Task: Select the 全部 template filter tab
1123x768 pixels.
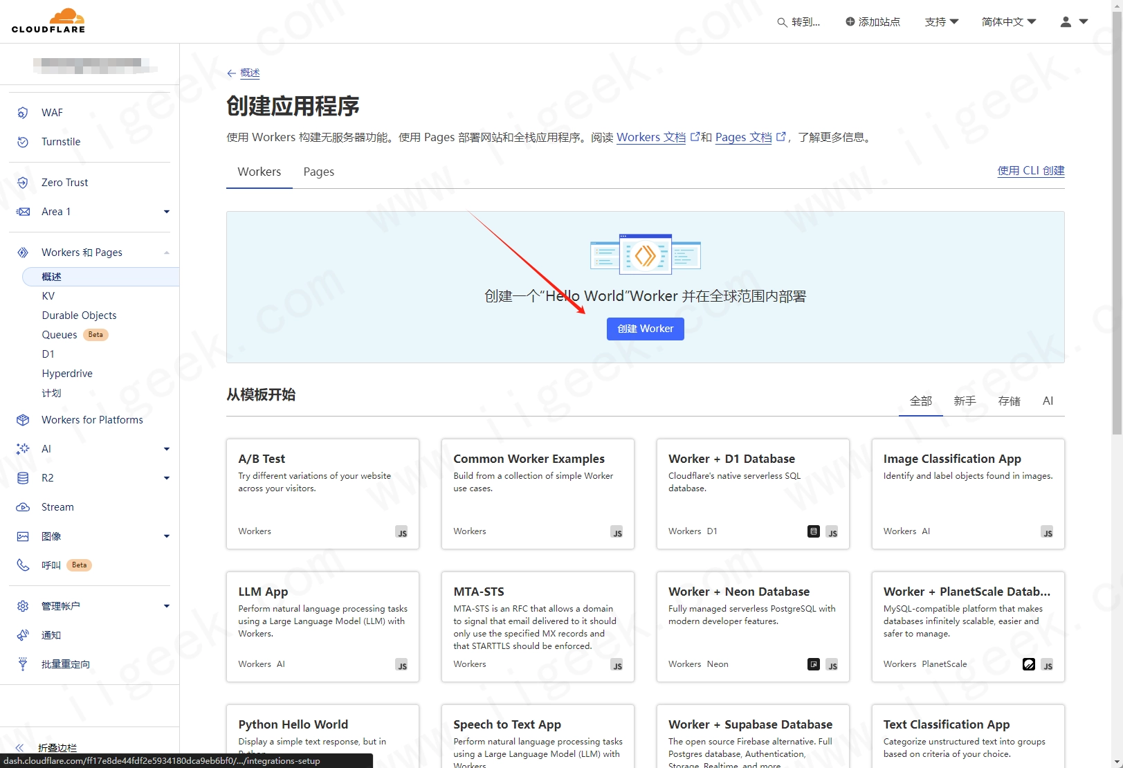Action: pos(921,401)
